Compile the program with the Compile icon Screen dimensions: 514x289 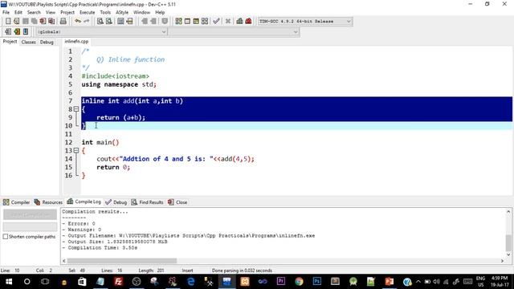pos(178,22)
